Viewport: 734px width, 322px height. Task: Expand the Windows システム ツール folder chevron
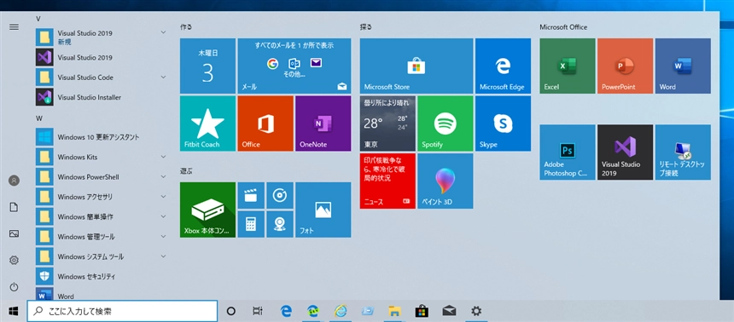163,256
